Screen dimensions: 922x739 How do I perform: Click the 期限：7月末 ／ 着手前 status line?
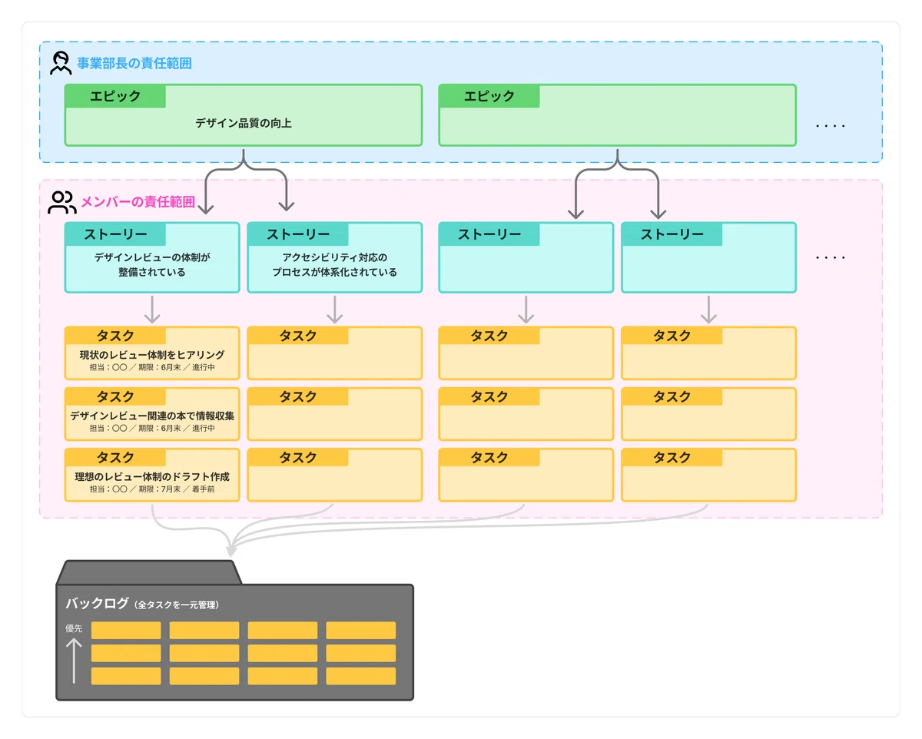[177, 489]
